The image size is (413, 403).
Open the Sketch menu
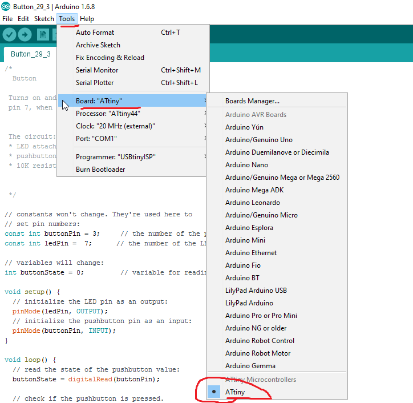point(44,19)
